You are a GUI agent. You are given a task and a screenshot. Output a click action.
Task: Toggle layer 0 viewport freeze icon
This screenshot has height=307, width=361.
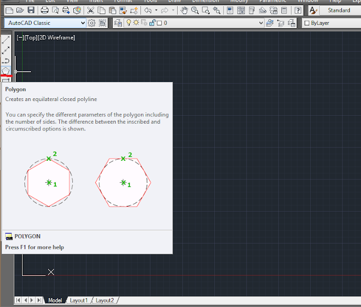pyautogui.click(x=144, y=23)
